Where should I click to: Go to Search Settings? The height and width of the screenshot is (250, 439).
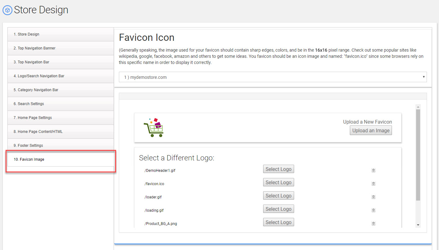(61, 104)
